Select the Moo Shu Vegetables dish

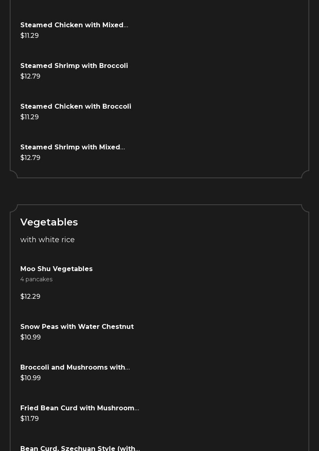[56, 269]
